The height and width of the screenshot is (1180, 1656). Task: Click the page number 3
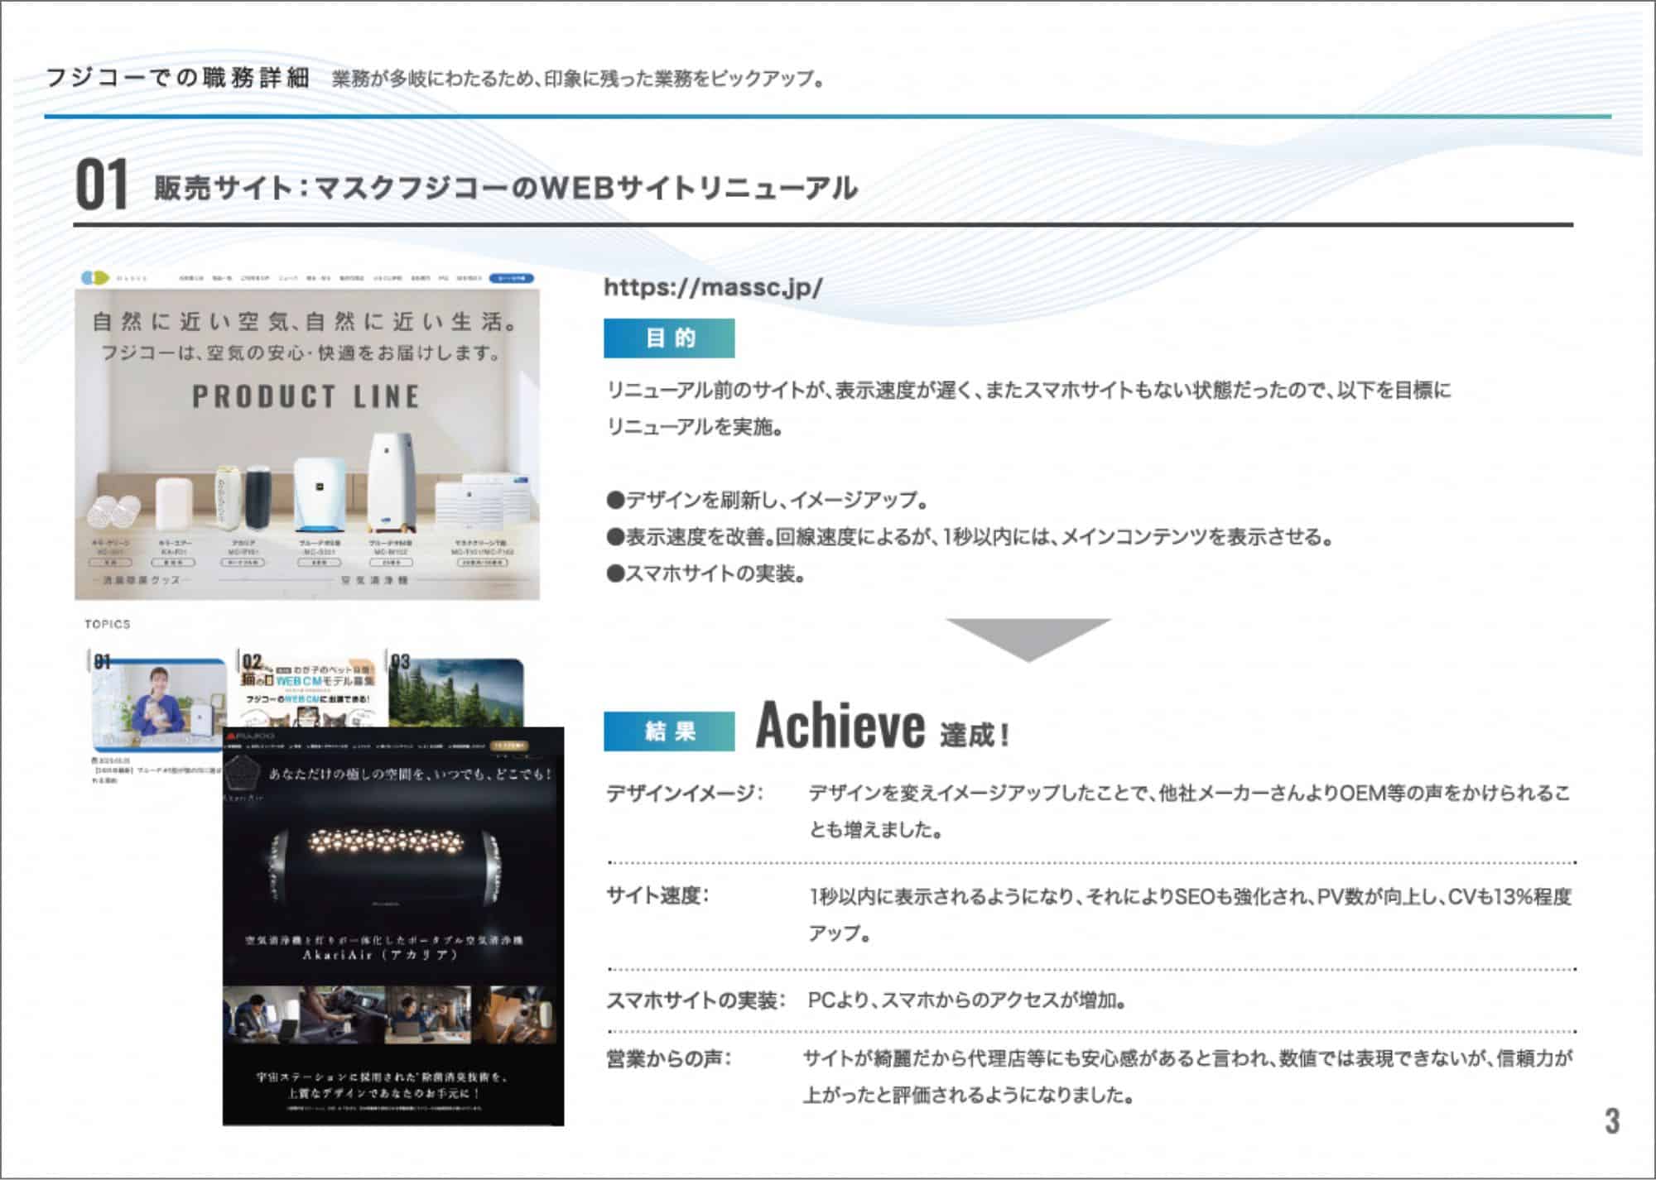pyautogui.click(x=1611, y=1121)
